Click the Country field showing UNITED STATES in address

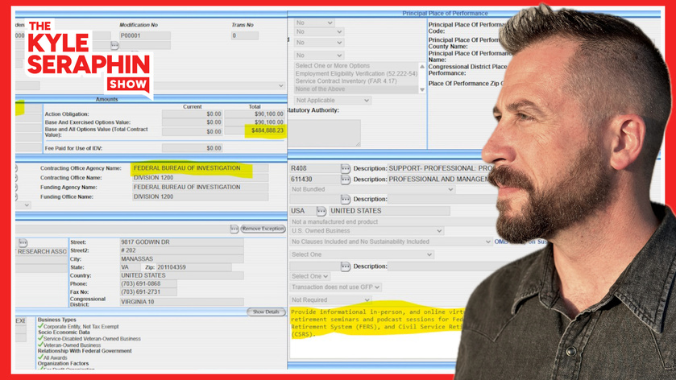(x=181, y=275)
